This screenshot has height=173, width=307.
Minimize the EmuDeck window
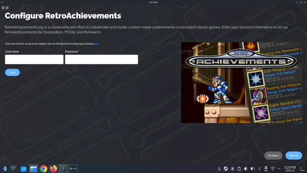[297, 2]
